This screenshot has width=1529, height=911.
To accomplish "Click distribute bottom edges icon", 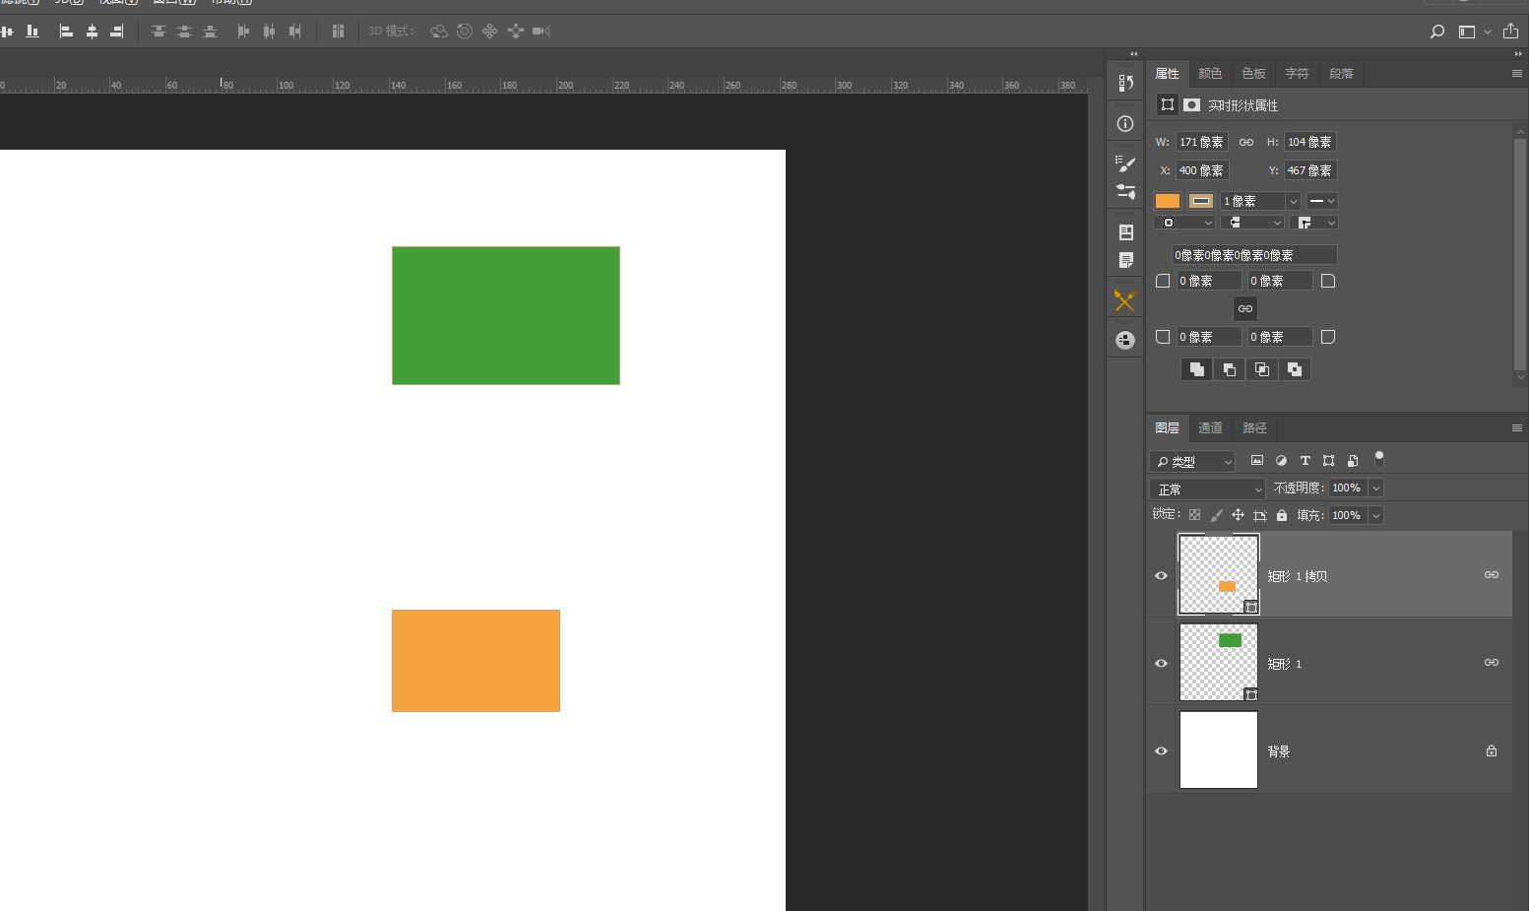I will (x=210, y=32).
